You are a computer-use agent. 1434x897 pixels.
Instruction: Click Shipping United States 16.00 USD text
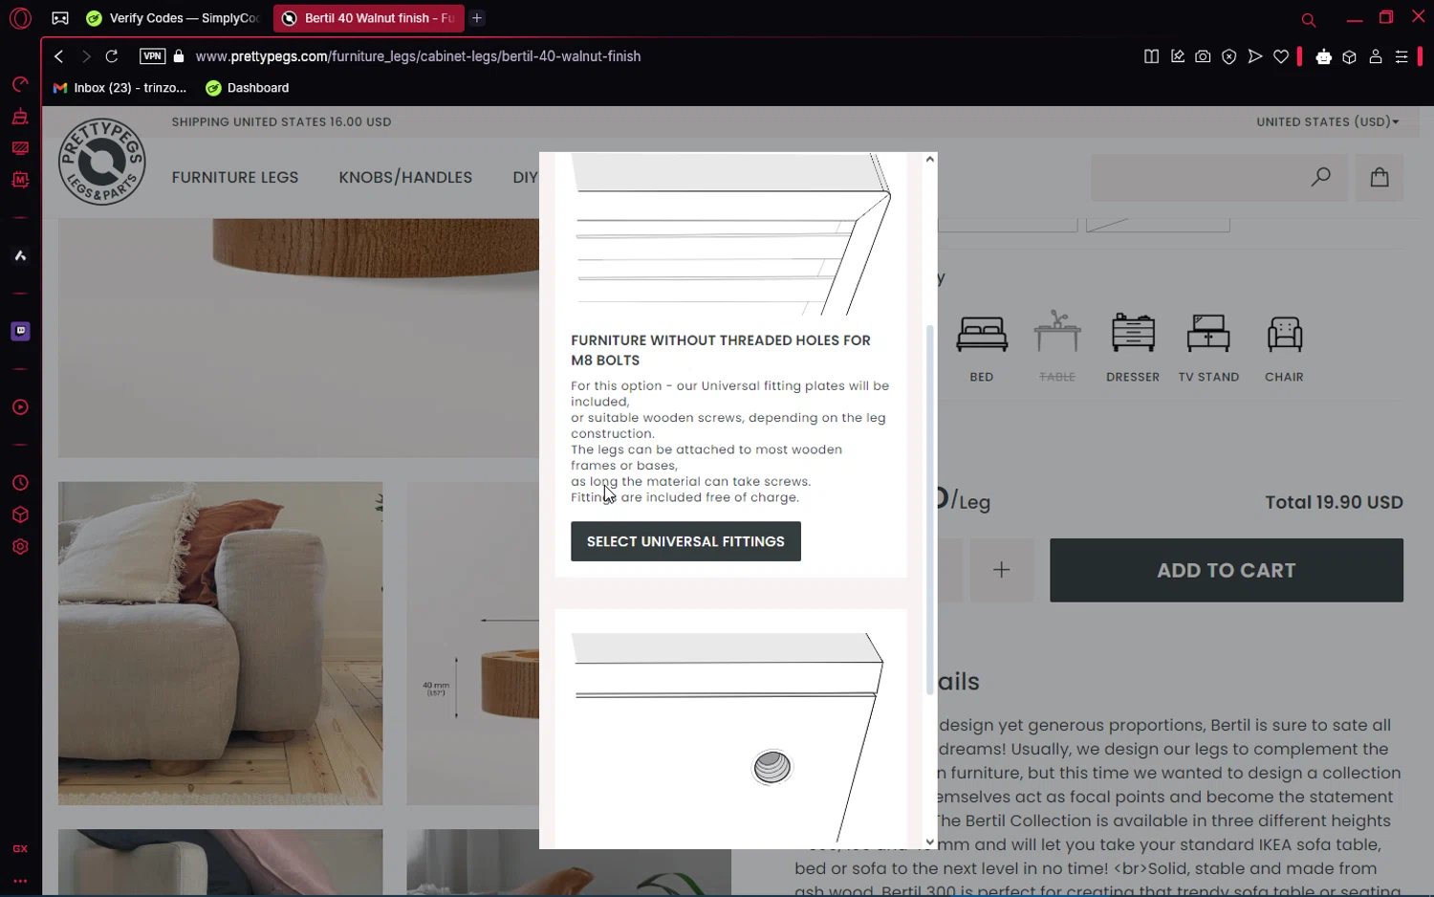pyautogui.click(x=281, y=122)
